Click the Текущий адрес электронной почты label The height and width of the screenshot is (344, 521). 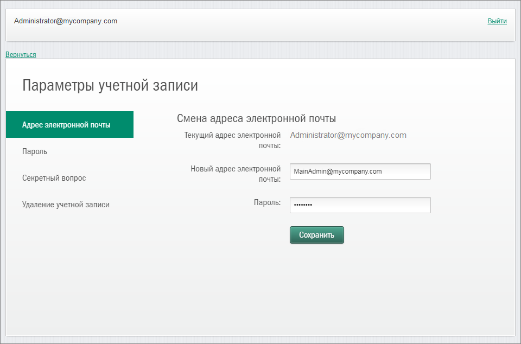[x=232, y=140]
